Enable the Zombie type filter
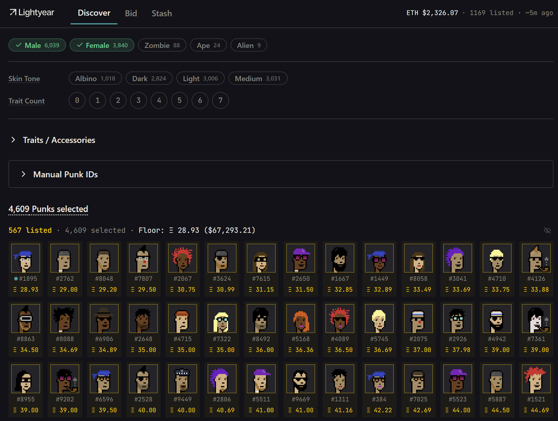The image size is (558, 421). (162, 45)
